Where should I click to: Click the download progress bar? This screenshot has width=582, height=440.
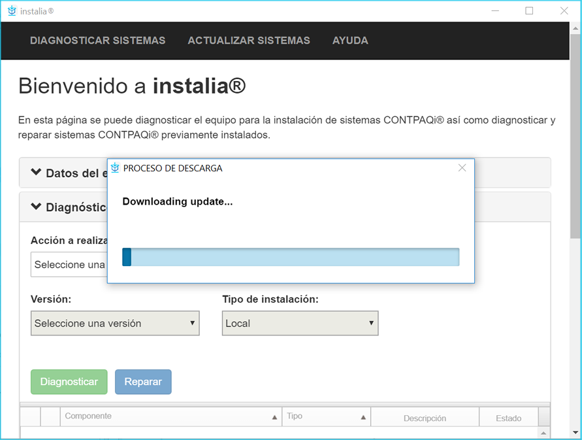point(291,257)
